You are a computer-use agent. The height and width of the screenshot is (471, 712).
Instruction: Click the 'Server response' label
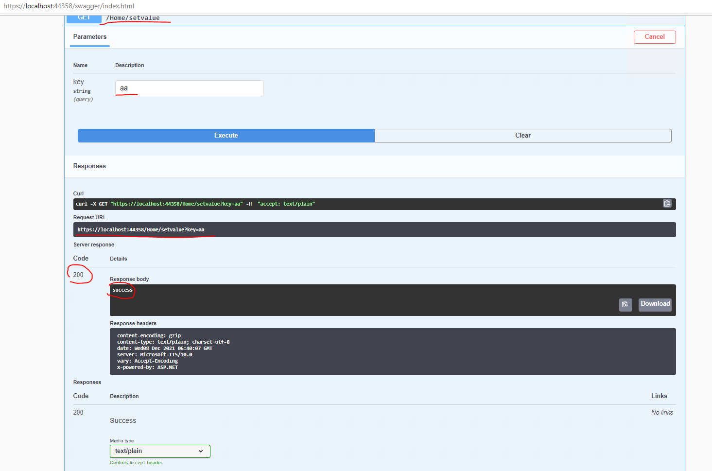[x=94, y=245]
